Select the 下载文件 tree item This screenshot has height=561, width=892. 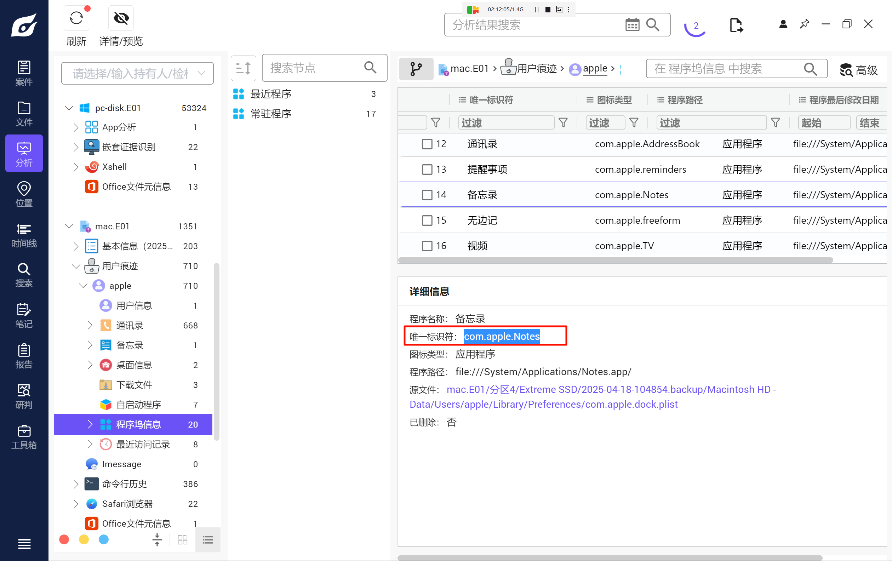[x=133, y=385]
